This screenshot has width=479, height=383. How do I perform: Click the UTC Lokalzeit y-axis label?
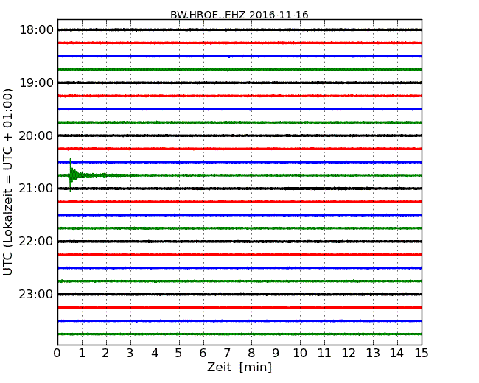pyautogui.click(x=7, y=182)
